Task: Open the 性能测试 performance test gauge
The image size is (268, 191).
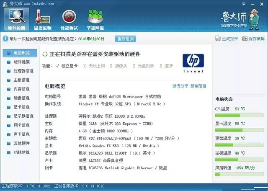Action: tap(69, 19)
